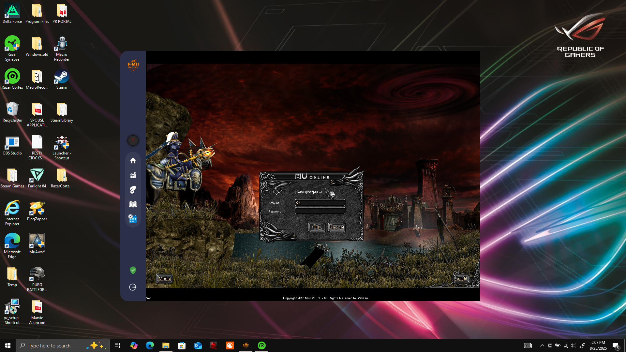Click the red question mark help icon

pos(133,140)
